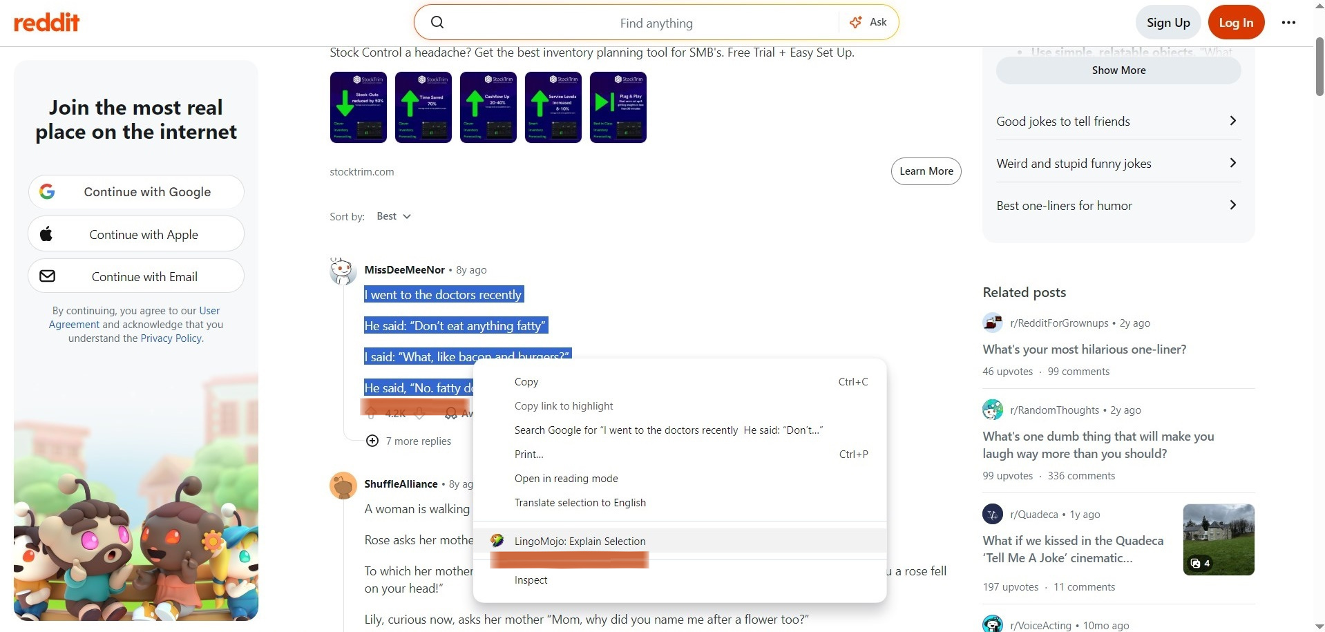This screenshot has width=1325, height=632.
Task: Click the "Related posts" heading text
Action: tap(1024, 291)
